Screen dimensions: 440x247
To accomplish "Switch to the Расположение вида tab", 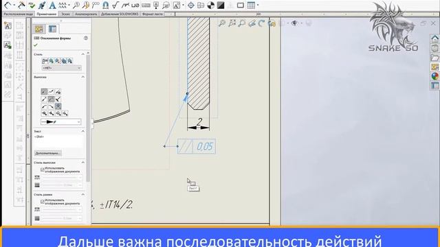I will (x=18, y=14).
